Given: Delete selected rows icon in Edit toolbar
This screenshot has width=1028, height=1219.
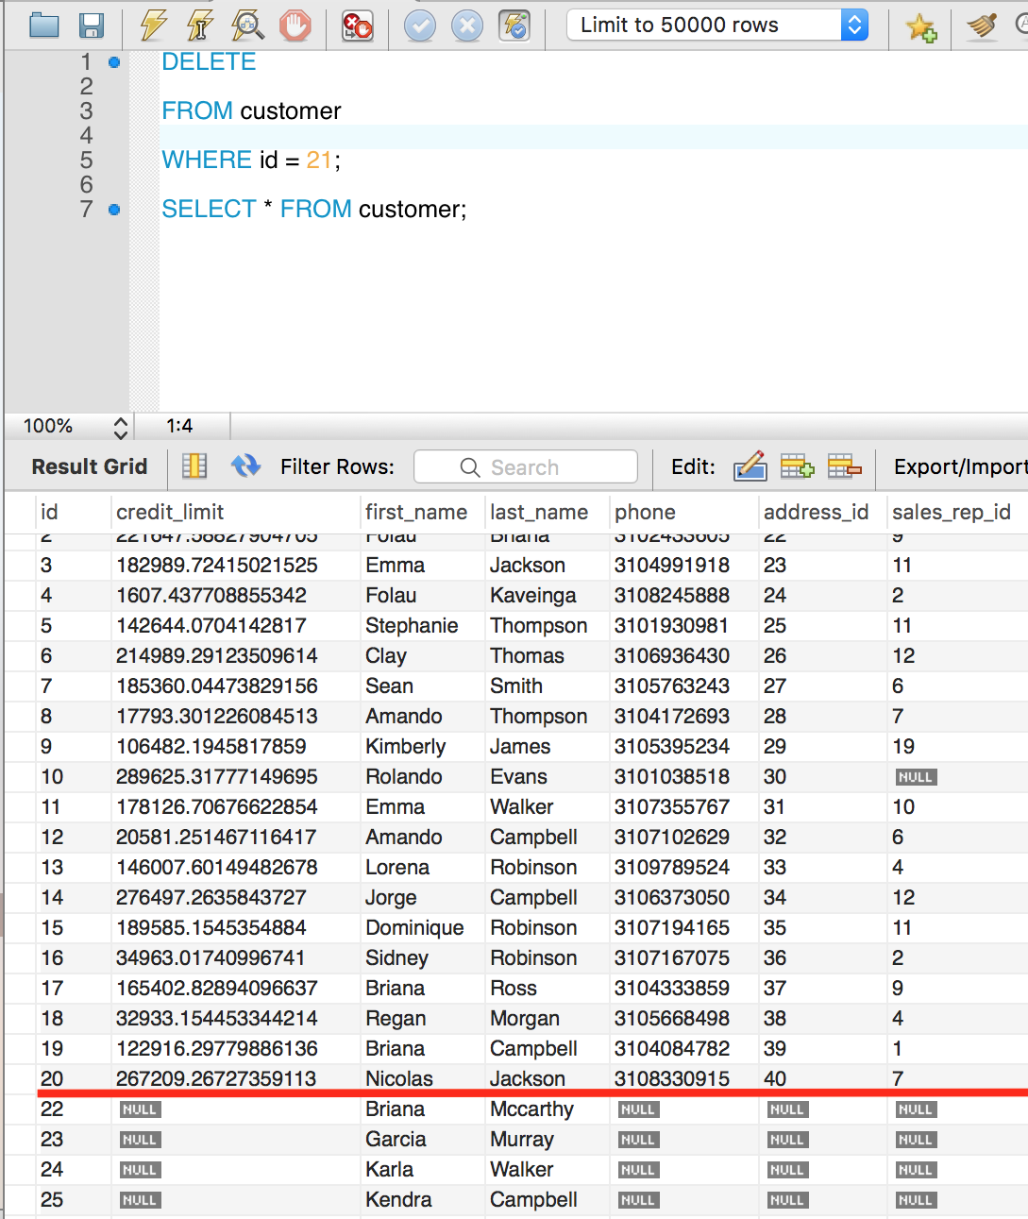Looking at the screenshot, I should click(x=844, y=466).
